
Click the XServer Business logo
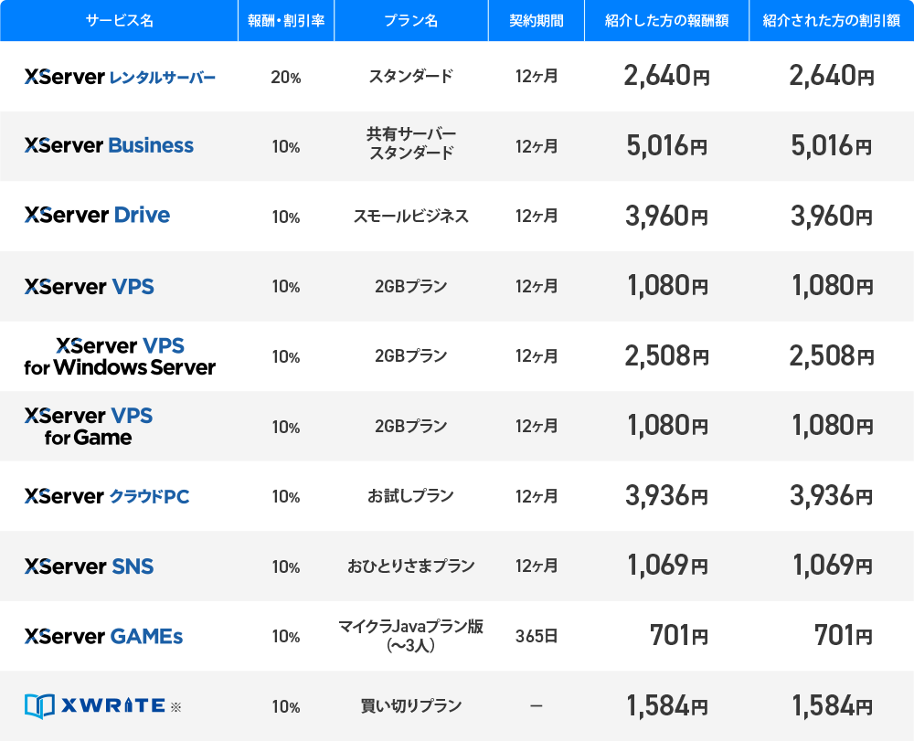click(109, 145)
